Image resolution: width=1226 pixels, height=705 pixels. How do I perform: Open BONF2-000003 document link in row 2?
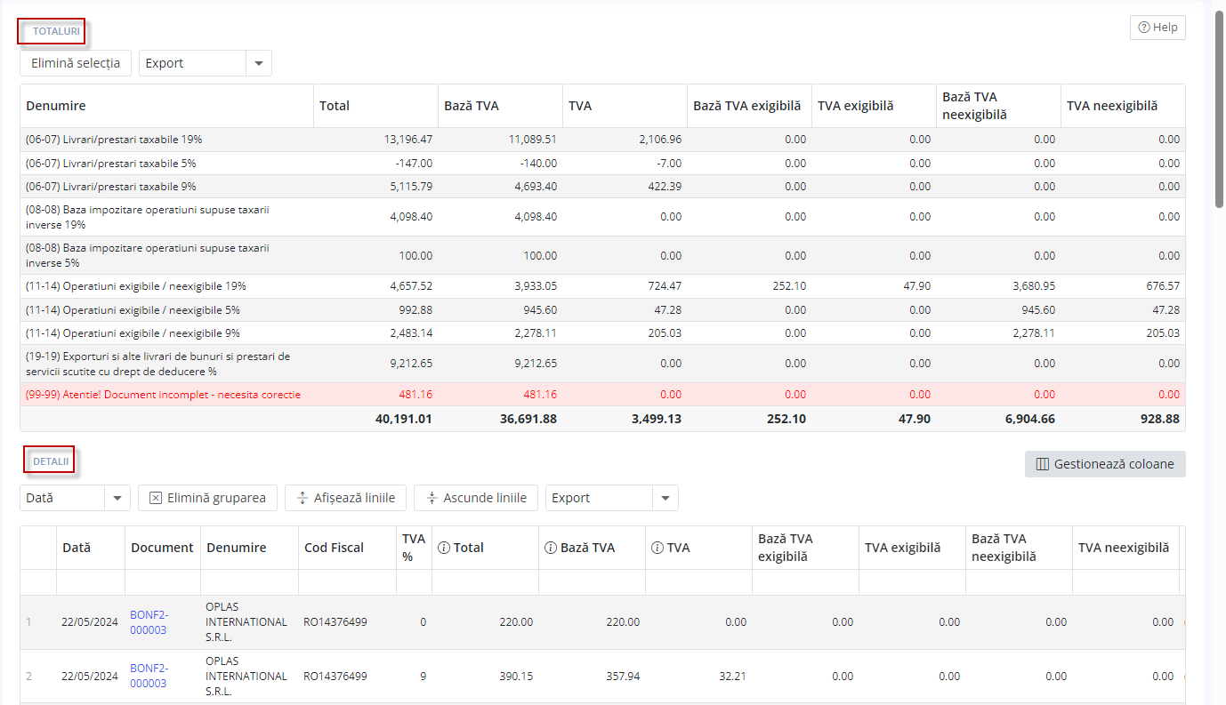[149, 676]
